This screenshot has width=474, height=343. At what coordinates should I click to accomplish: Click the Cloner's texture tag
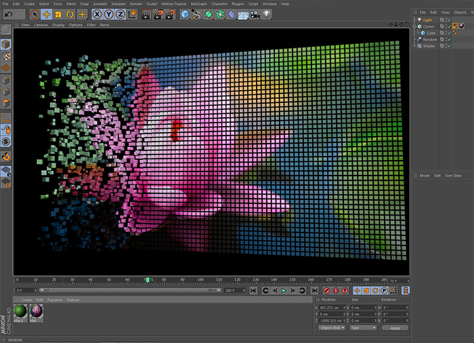[462, 26]
